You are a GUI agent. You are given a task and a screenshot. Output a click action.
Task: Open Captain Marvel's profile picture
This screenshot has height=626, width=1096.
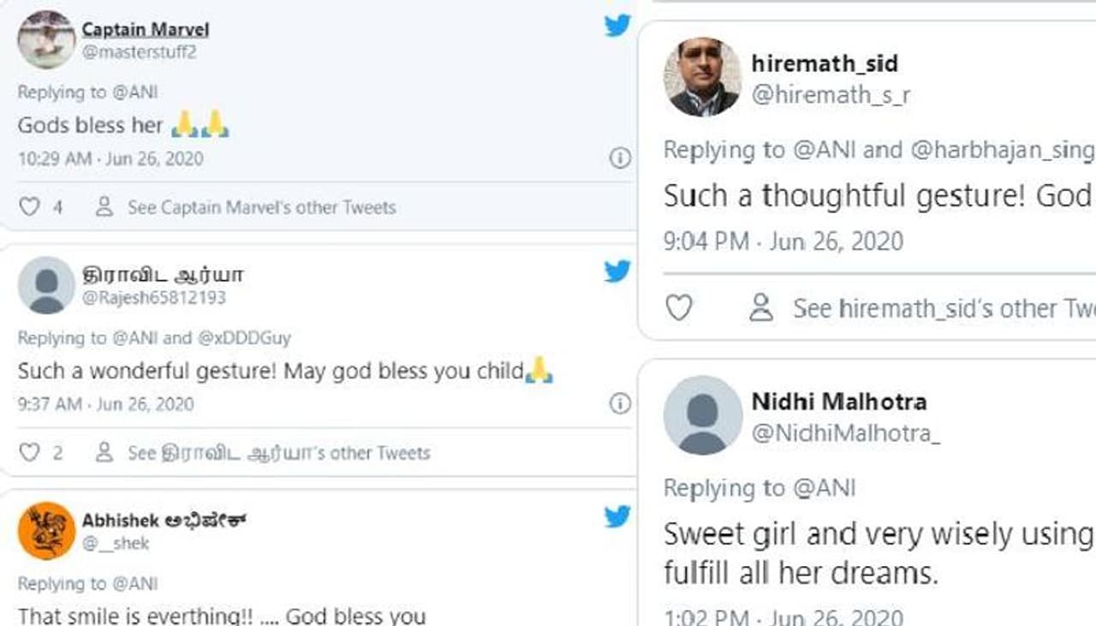pyautogui.click(x=46, y=39)
